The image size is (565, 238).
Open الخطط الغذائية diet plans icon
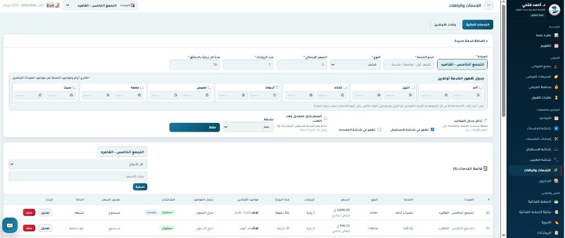pos(556,202)
